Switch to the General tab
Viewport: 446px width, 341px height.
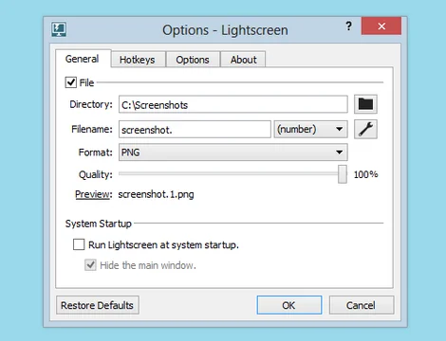click(x=83, y=59)
